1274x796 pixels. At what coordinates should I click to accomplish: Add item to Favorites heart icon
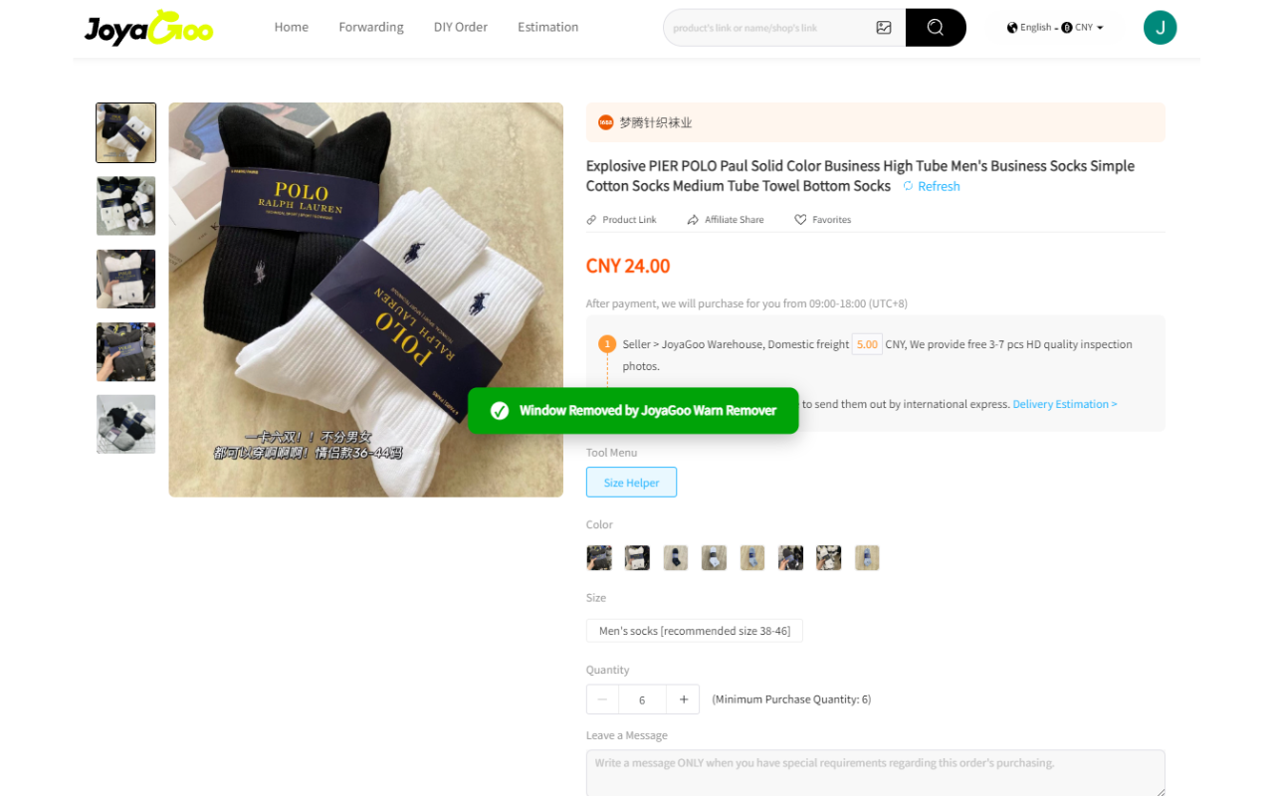(800, 220)
